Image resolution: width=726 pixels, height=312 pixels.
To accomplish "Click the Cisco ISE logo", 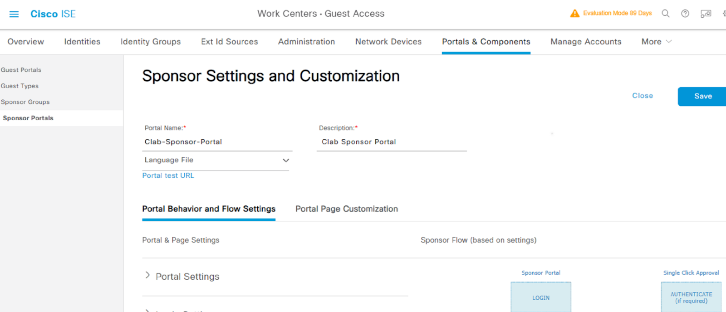I will coord(53,14).
